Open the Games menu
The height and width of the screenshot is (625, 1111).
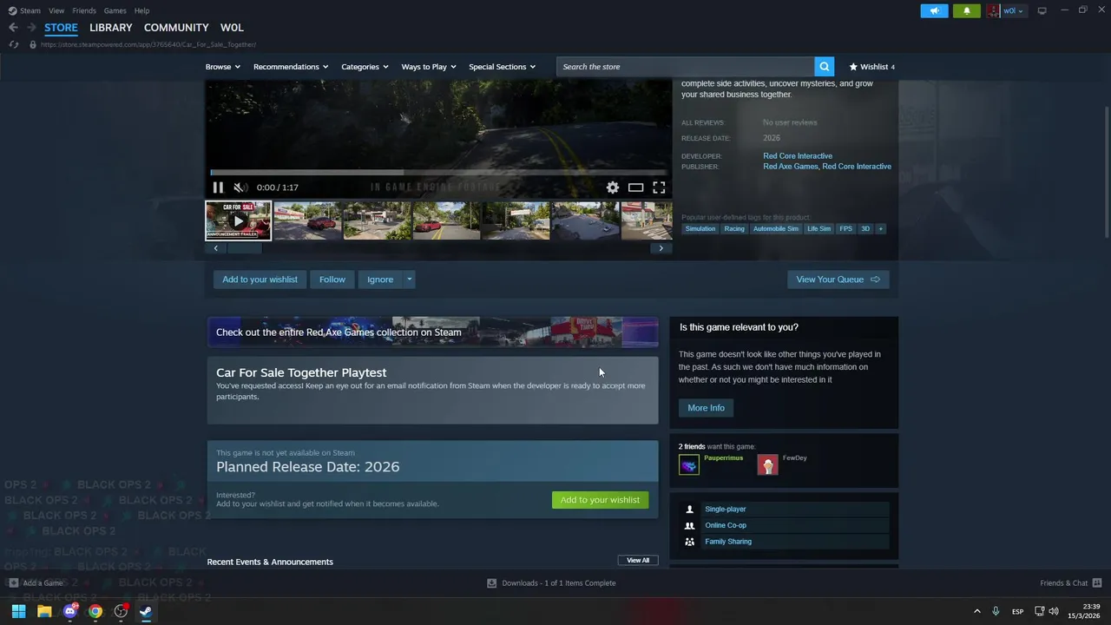[115, 10]
